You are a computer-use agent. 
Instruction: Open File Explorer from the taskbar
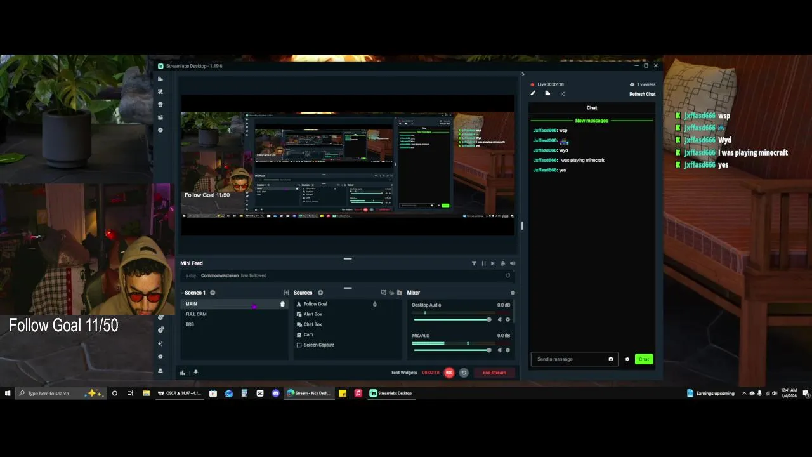[x=146, y=394]
